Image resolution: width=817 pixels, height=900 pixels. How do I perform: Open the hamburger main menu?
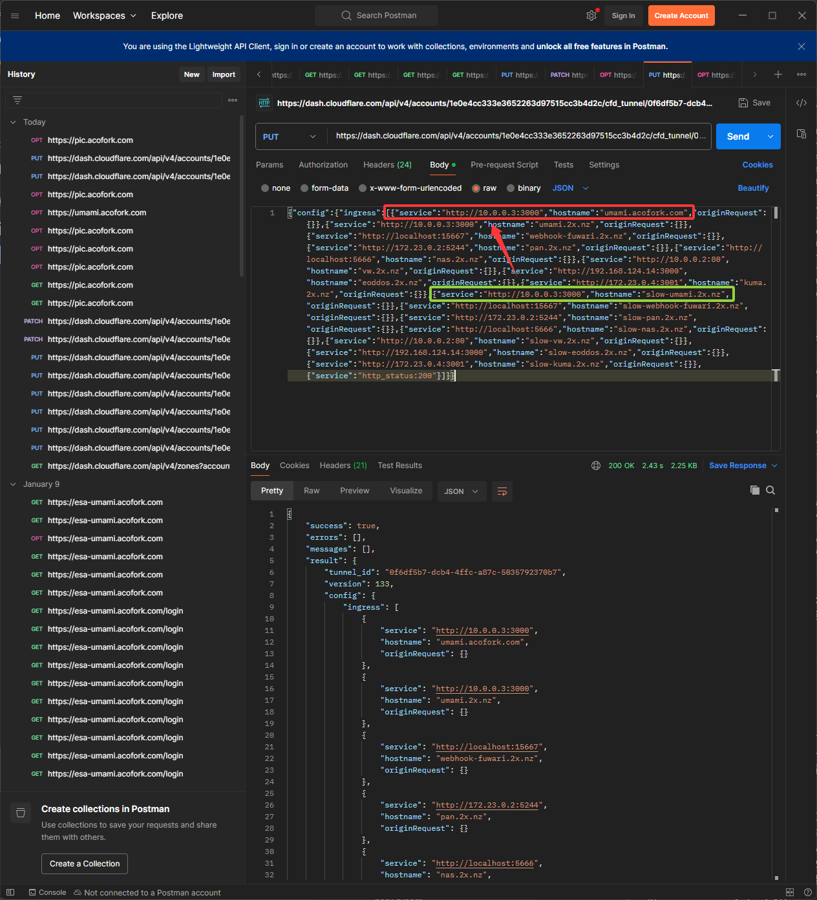coord(15,16)
